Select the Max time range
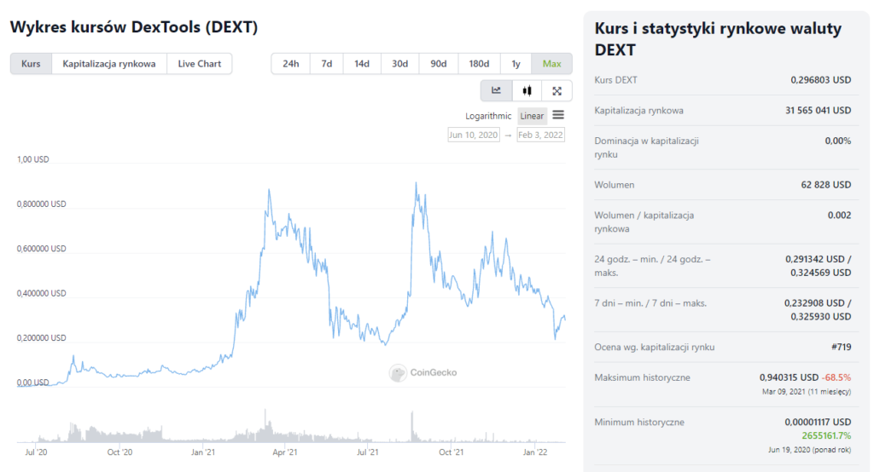874x472 pixels. [x=551, y=64]
